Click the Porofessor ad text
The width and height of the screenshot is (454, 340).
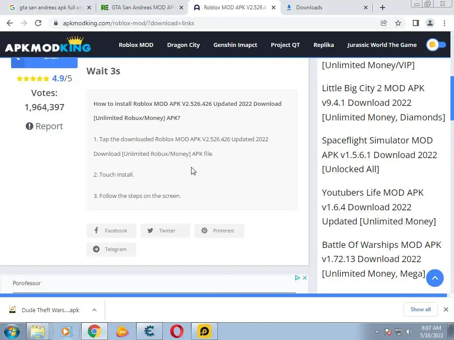(x=27, y=283)
